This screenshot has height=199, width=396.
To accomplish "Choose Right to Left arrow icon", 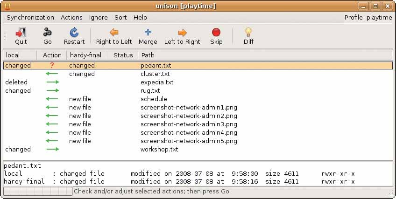I will tap(114, 32).
